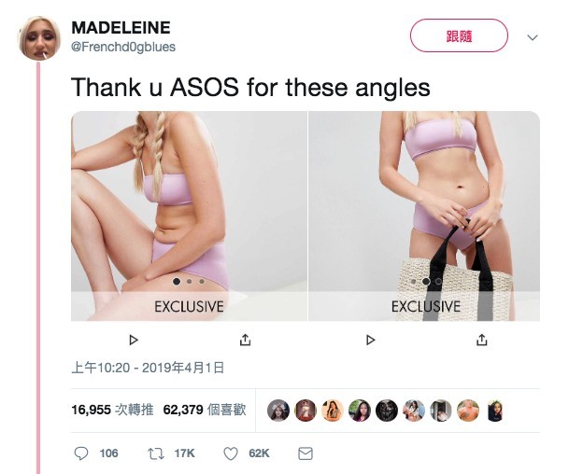The width and height of the screenshot is (569, 474).
Task: Open the tweet options chevron menu
Action: 532,37
